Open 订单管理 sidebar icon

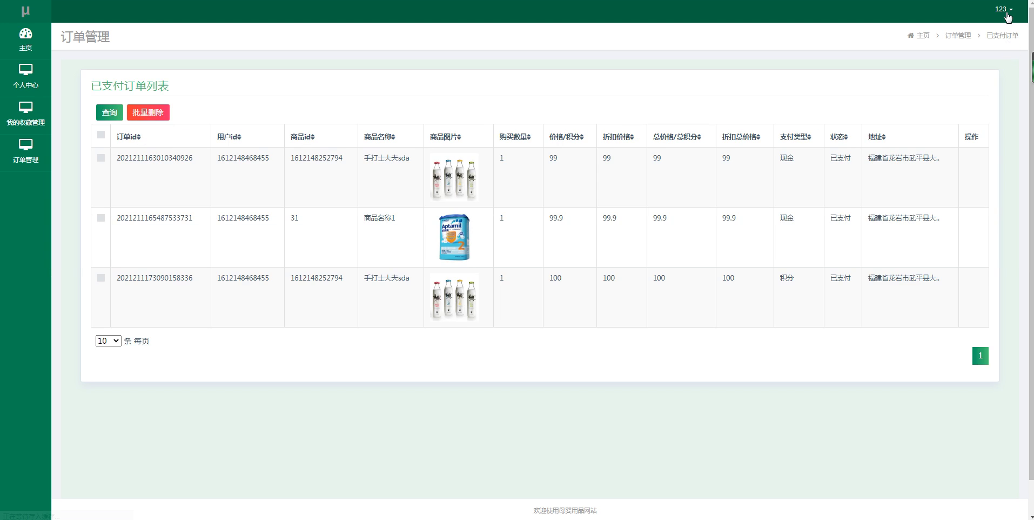(x=25, y=144)
